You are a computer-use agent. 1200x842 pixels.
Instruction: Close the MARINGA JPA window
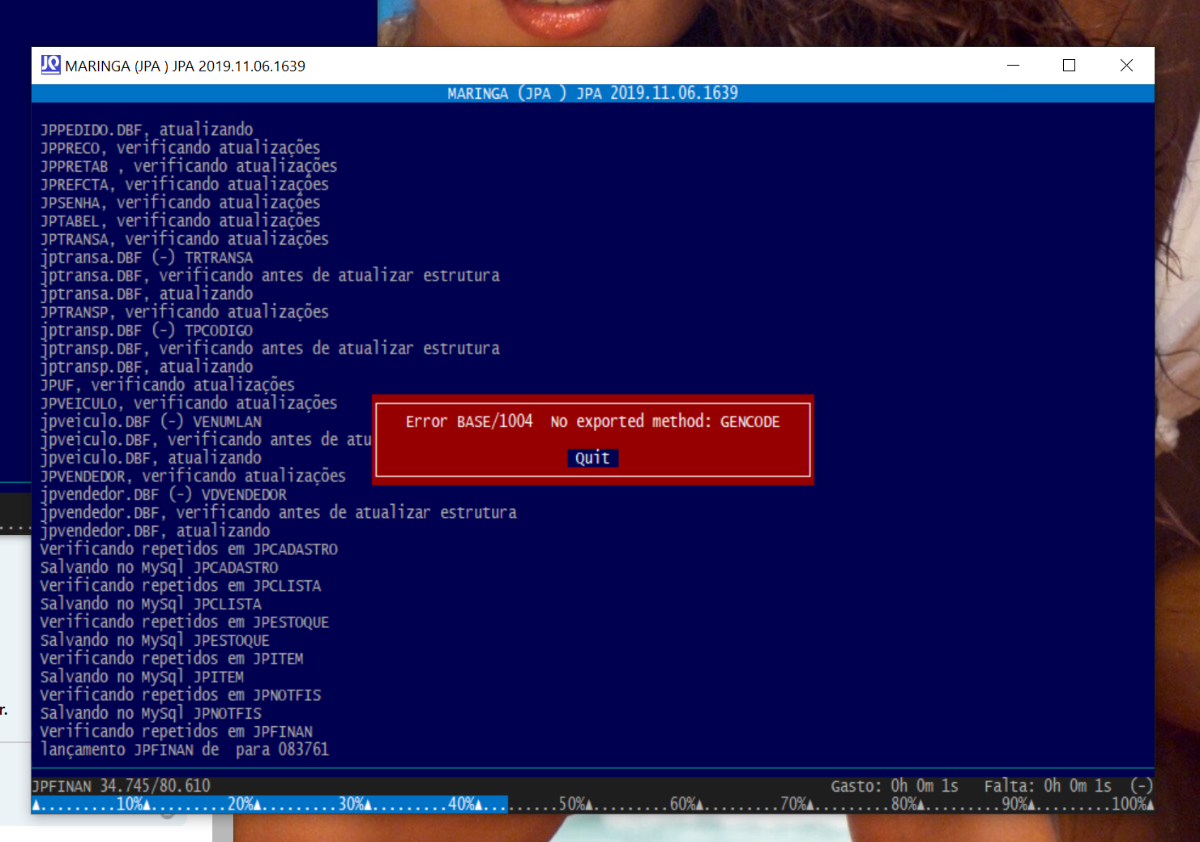coord(1126,66)
